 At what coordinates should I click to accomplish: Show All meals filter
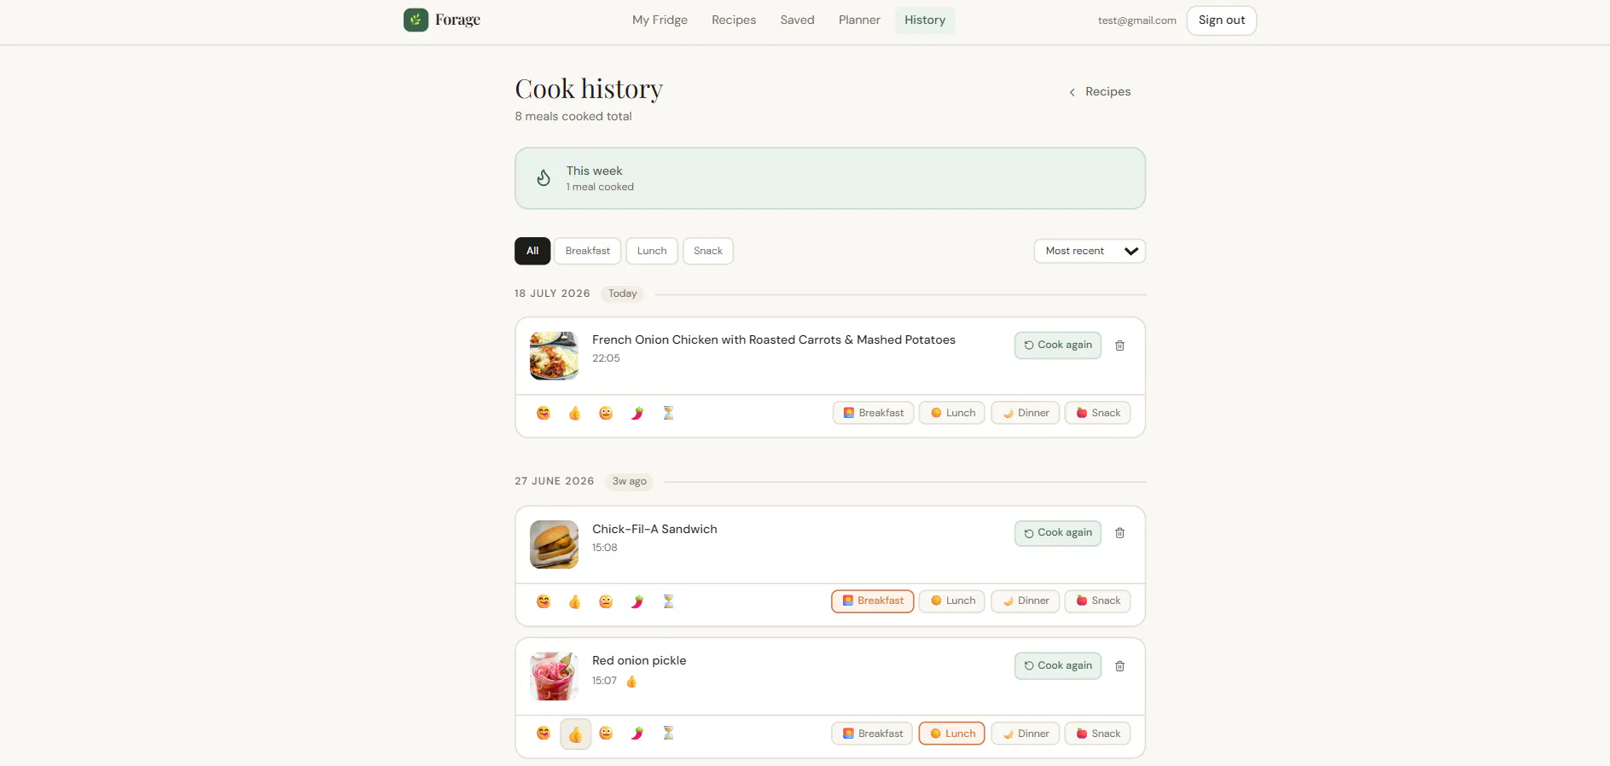click(532, 251)
